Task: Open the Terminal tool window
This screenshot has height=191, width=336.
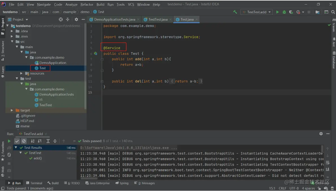Action: (34, 183)
